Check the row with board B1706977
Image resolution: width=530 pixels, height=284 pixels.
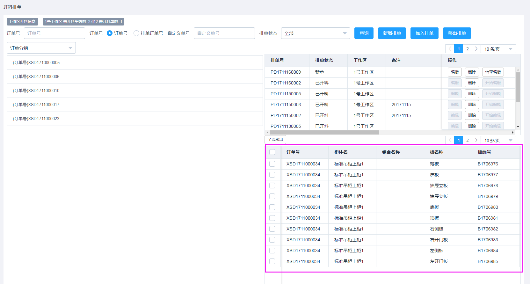(x=272, y=175)
